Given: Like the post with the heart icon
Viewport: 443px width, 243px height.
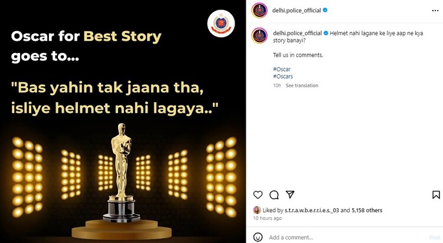Looking at the screenshot, I should [x=258, y=195].
